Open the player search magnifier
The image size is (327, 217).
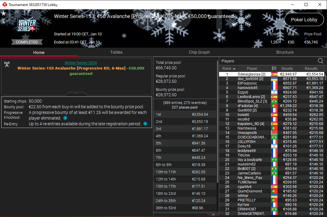coord(320,61)
